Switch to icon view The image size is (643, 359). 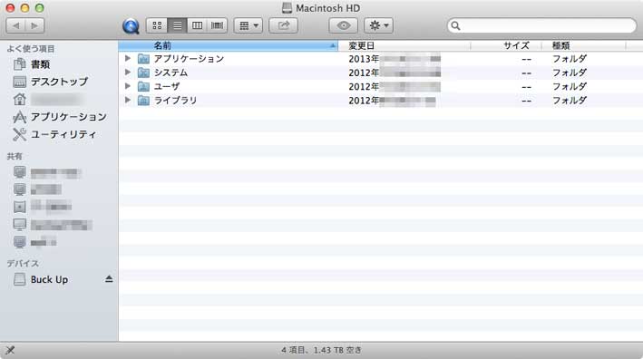(x=157, y=25)
